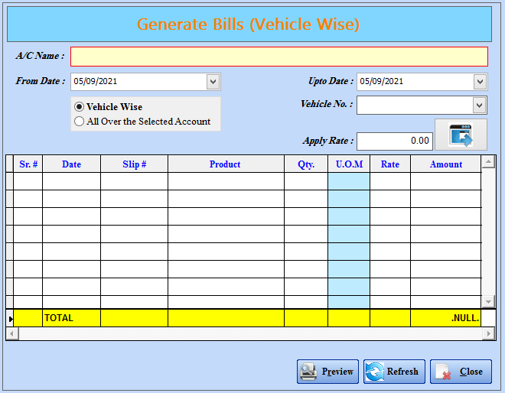Click the Refresh arrows icon
The height and width of the screenshot is (393, 505).
[375, 372]
